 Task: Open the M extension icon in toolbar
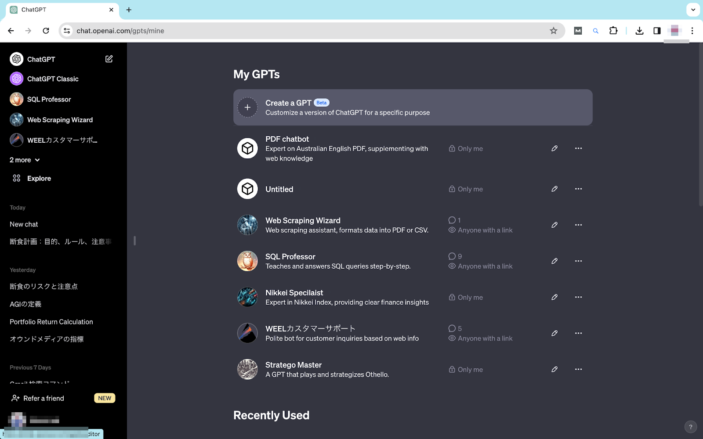[x=578, y=31]
